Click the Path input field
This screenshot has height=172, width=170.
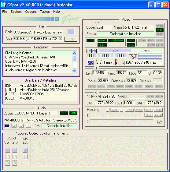(x=38, y=32)
